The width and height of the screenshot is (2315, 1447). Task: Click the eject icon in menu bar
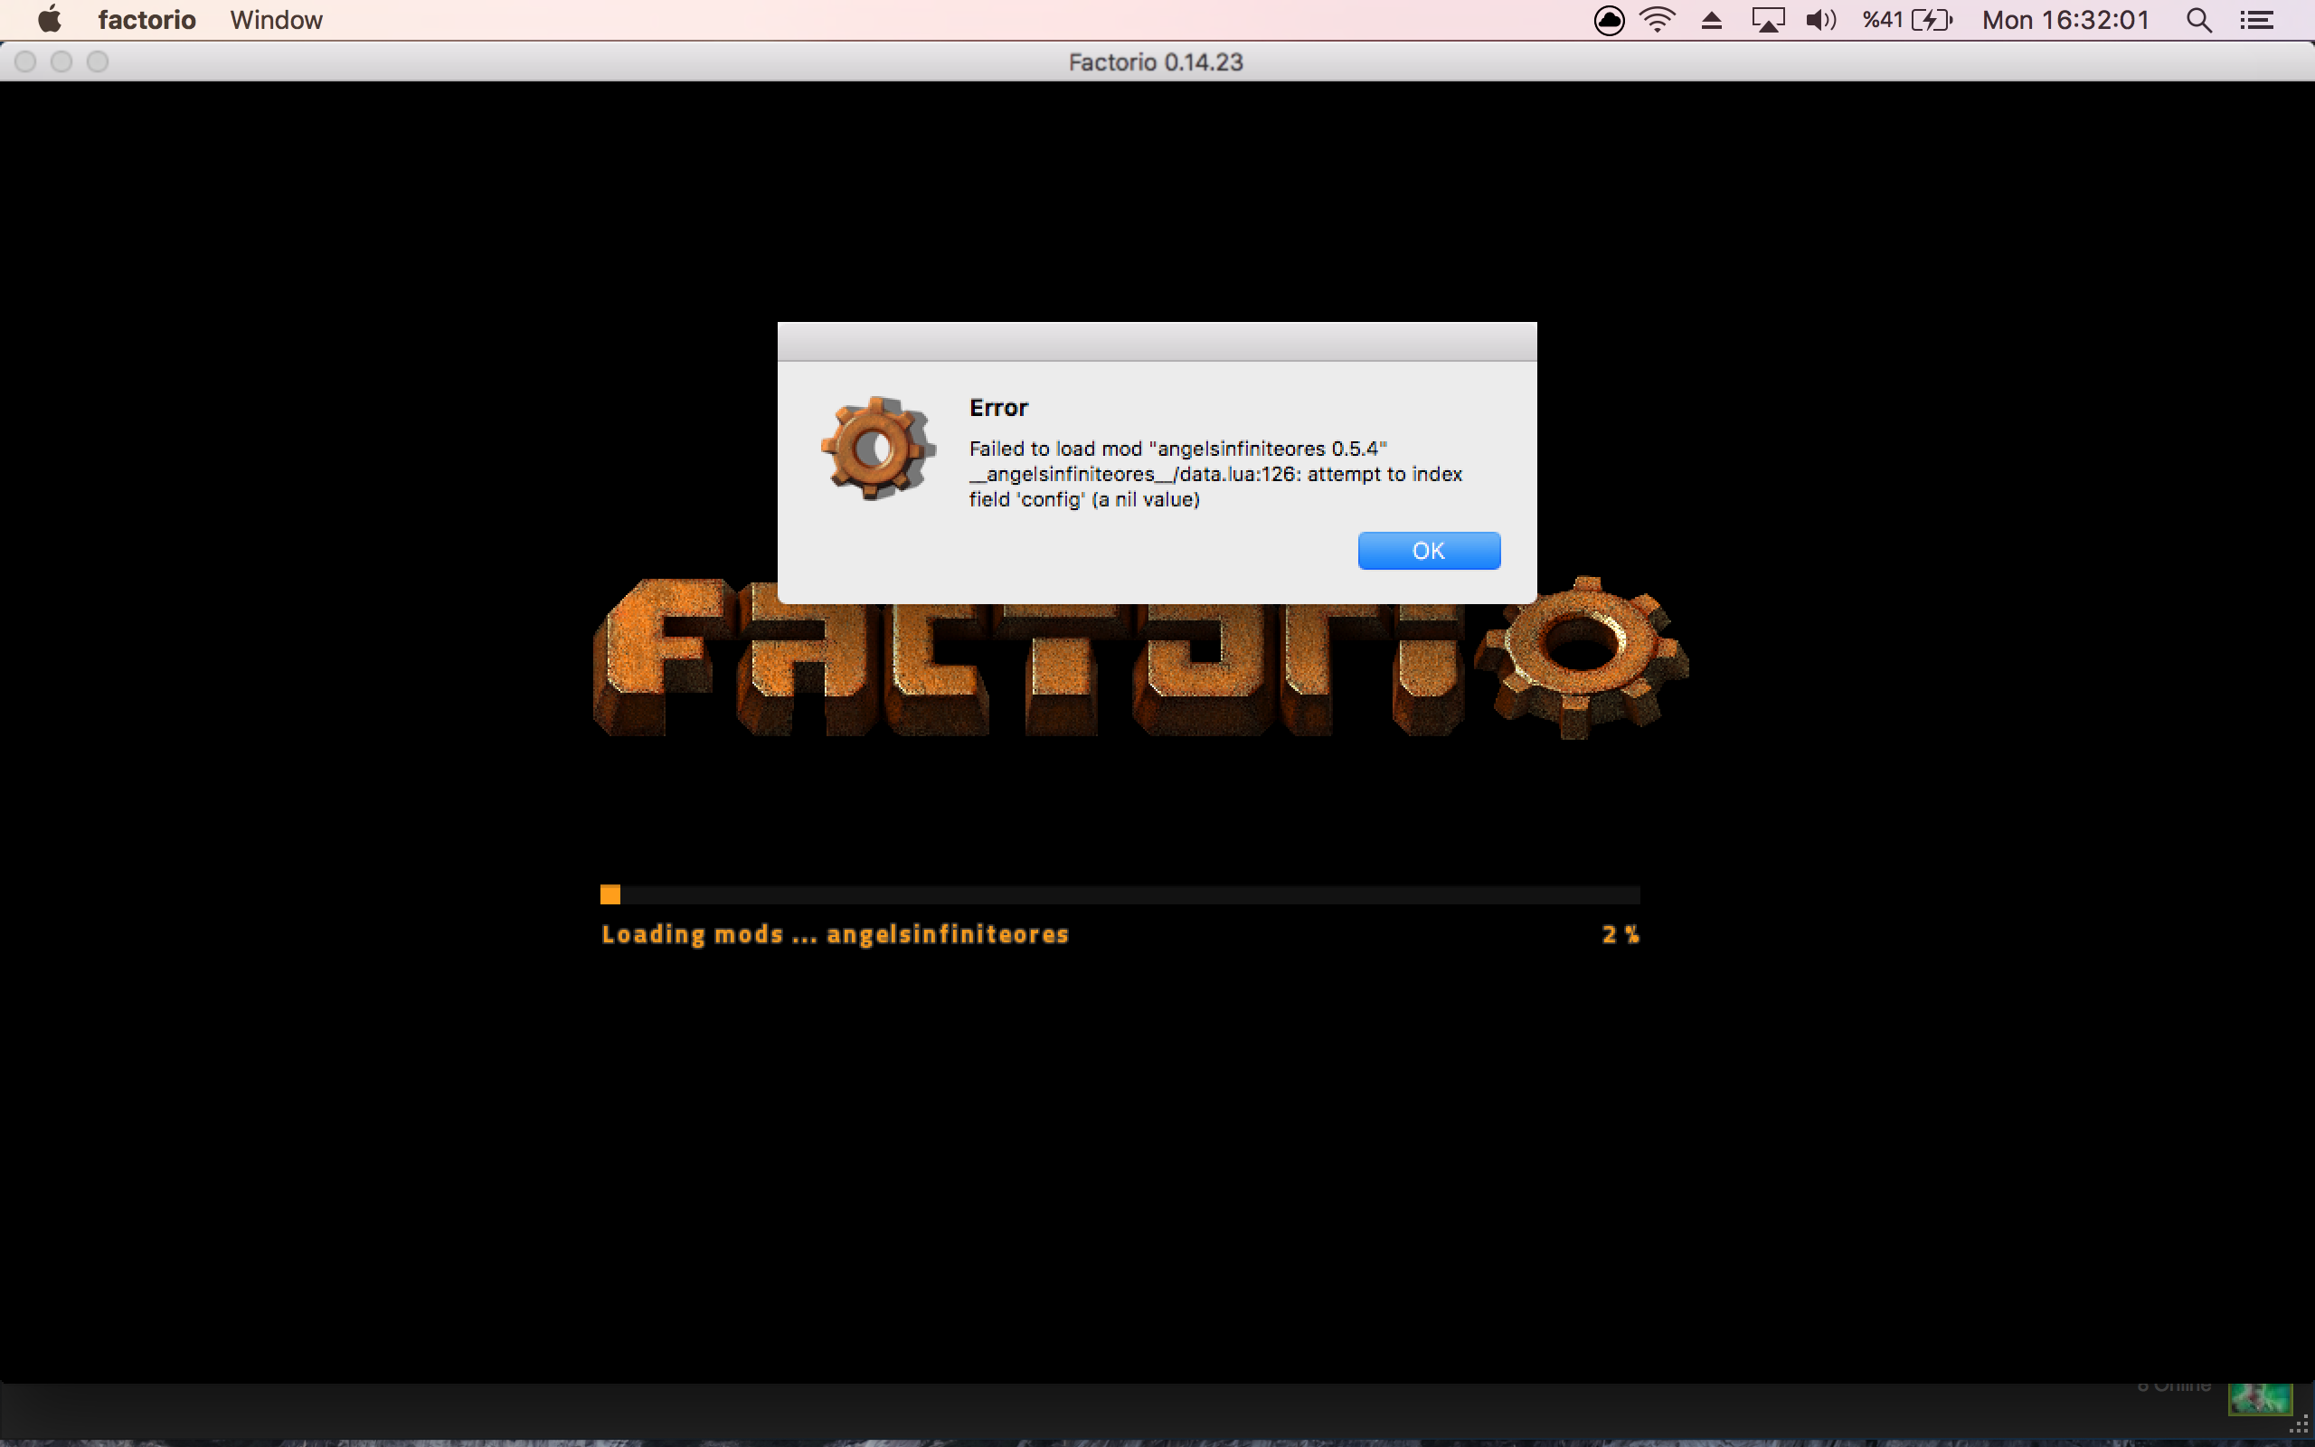[1711, 20]
